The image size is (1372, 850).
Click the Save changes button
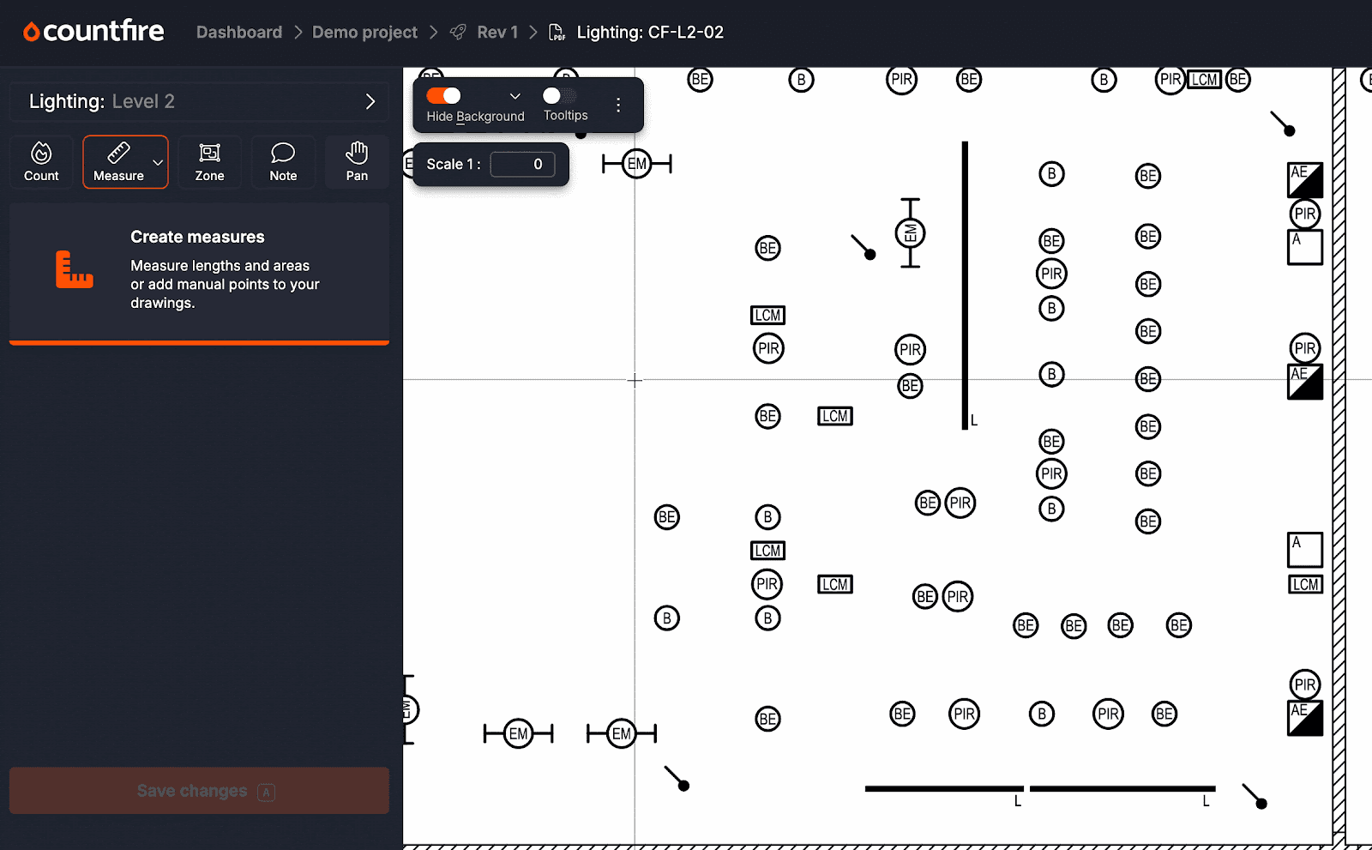(199, 791)
